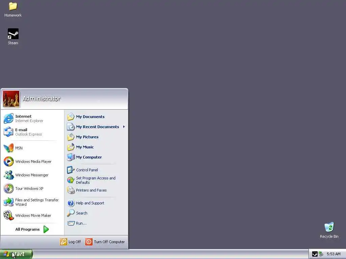
Task: Open My Documents text link
Action: pyautogui.click(x=90, y=117)
